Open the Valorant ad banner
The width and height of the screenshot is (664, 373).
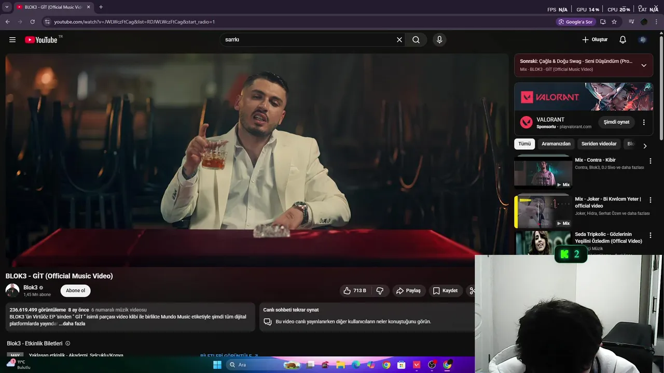tap(584, 96)
